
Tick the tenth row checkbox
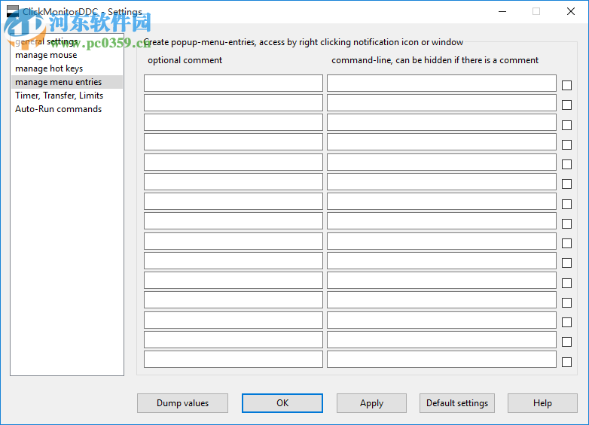567,263
